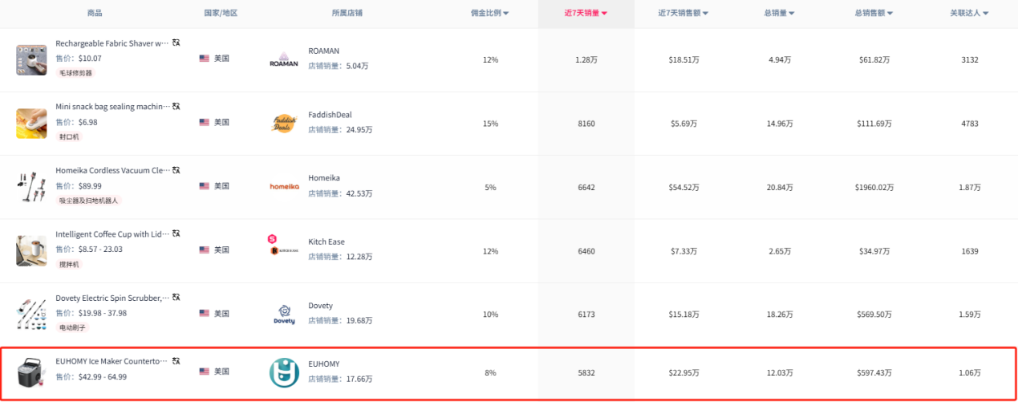1018x402 pixels.
Task: Click the 电动刷子 category tag
Action: (71, 328)
